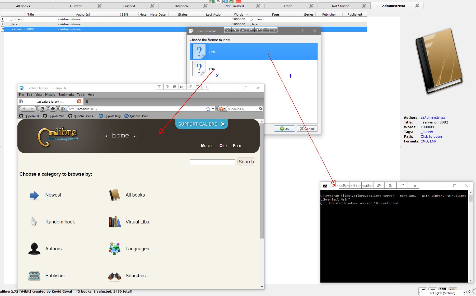The height and width of the screenshot is (296, 476).
Task: Click the Search button on library page
Action: pos(246,162)
